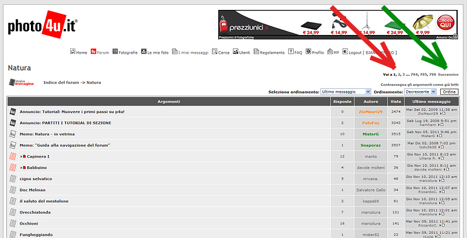Click the invia immagine upload button
The width and height of the screenshot is (467, 238).
pyautogui.click(x=20, y=82)
